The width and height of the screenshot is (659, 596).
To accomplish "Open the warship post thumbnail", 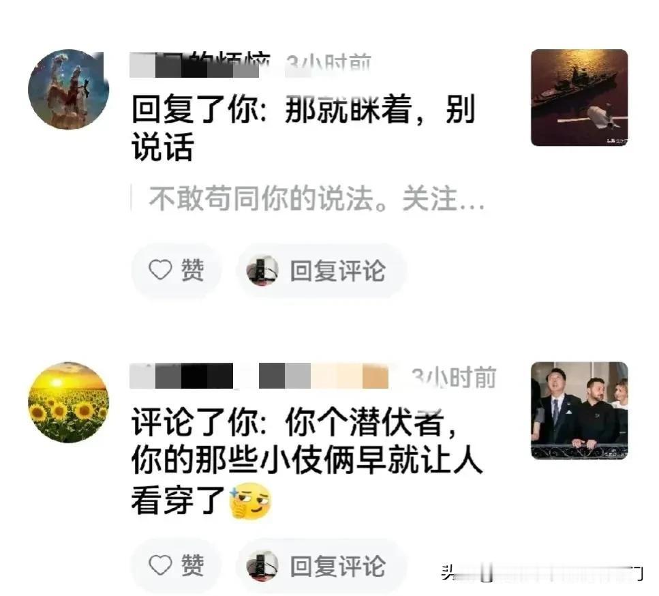I will pyautogui.click(x=579, y=98).
